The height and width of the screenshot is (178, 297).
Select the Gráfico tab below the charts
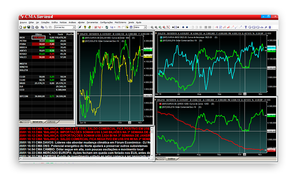click(171, 159)
